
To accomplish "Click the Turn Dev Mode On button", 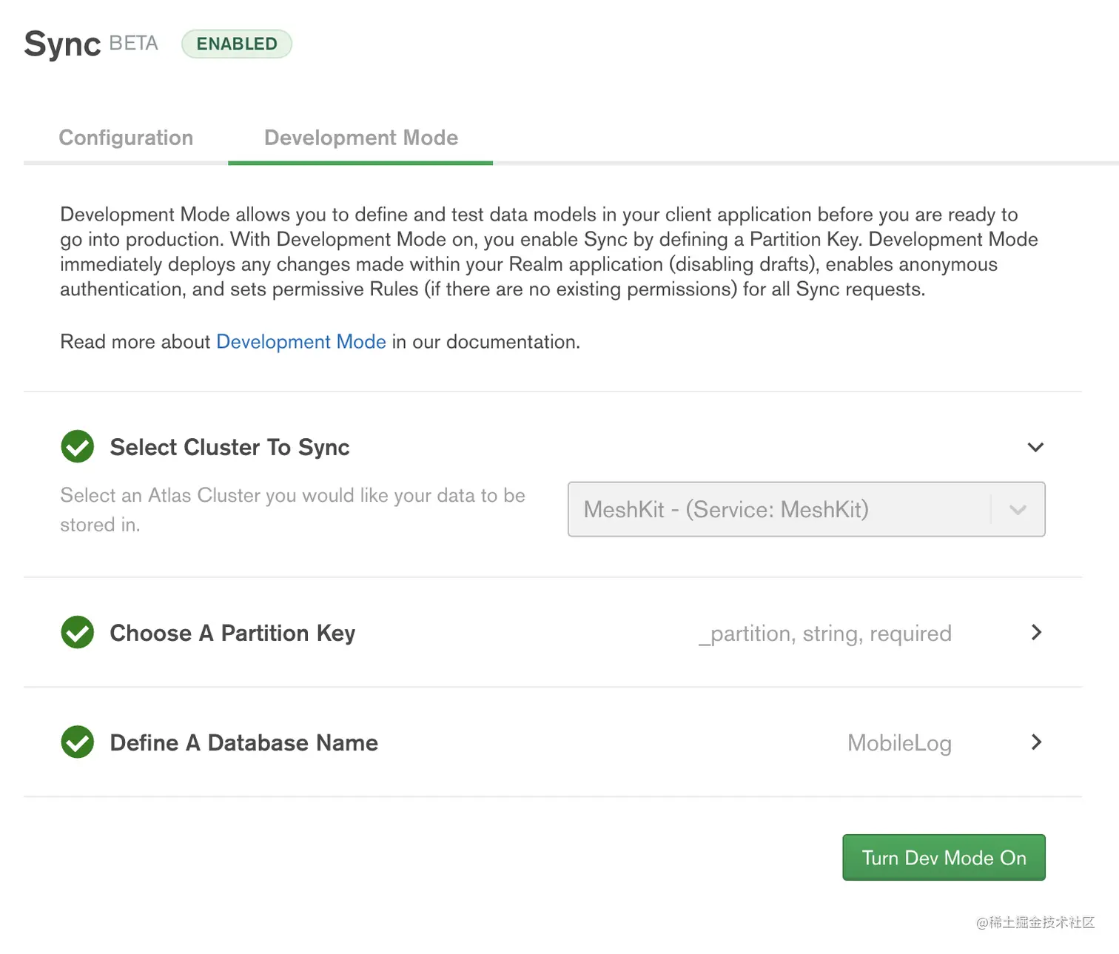I will click(x=944, y=858).
